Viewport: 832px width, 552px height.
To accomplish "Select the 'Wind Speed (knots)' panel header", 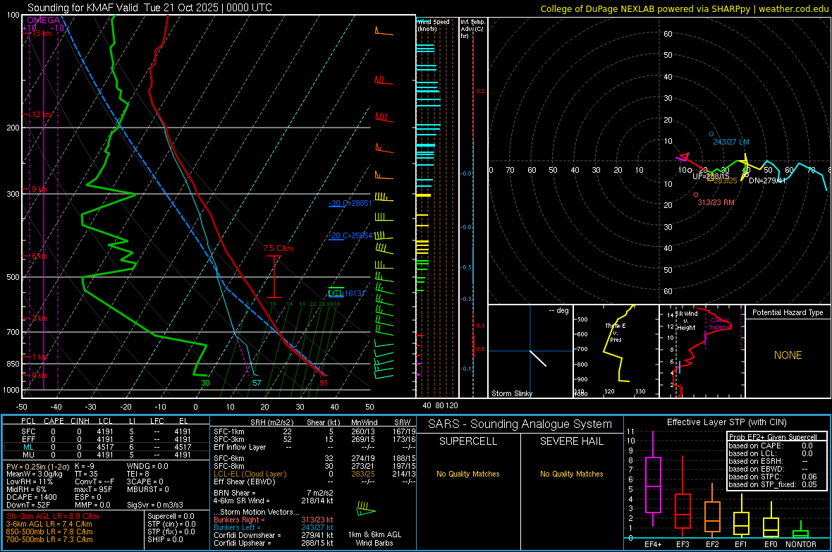I will point(434,25).
